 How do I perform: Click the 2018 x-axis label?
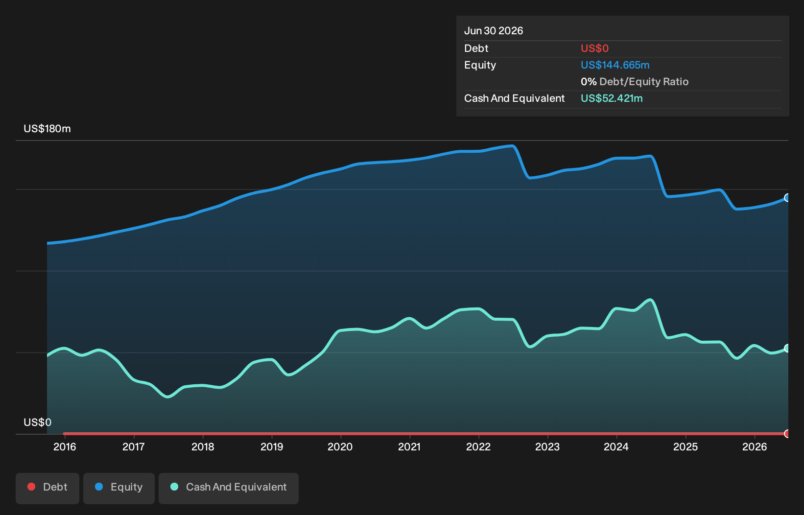[203, 447]
